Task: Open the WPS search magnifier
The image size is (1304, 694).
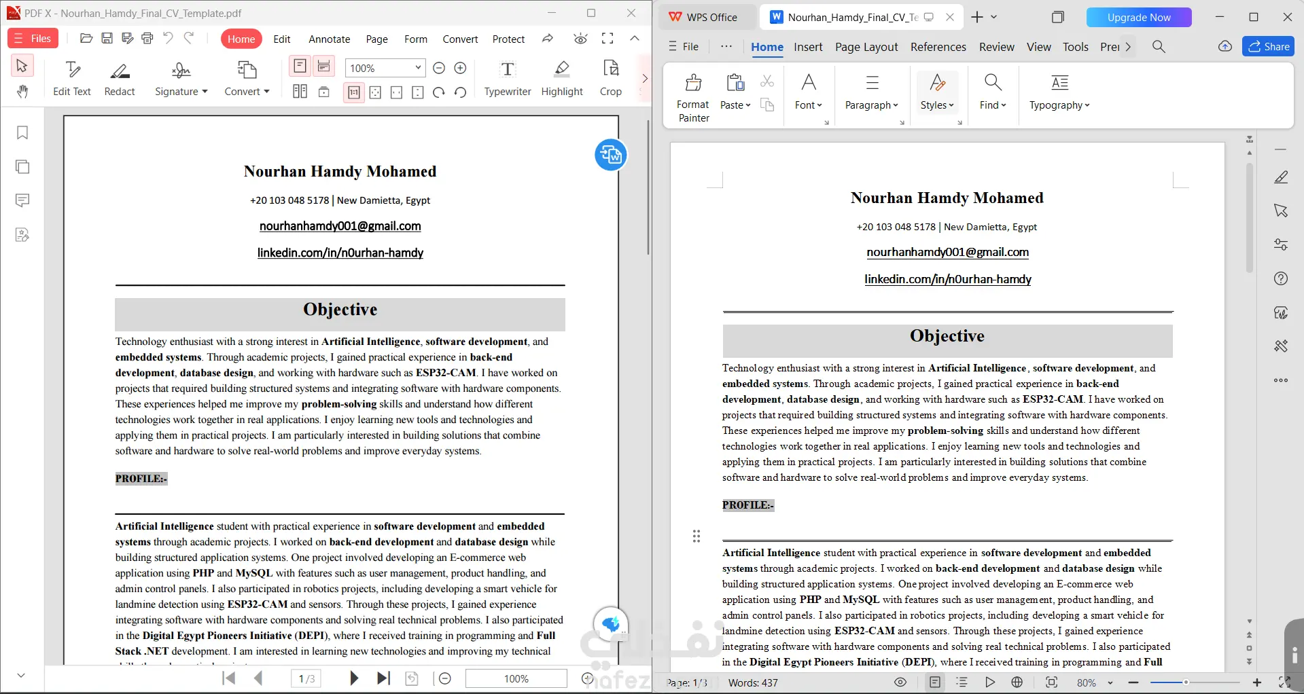Action: pos(1159,46)
